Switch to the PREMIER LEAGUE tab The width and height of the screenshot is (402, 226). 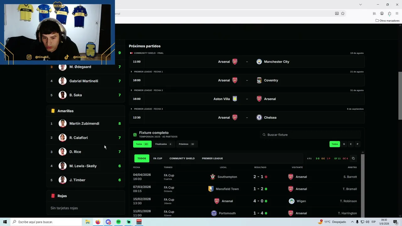[212, 159]
